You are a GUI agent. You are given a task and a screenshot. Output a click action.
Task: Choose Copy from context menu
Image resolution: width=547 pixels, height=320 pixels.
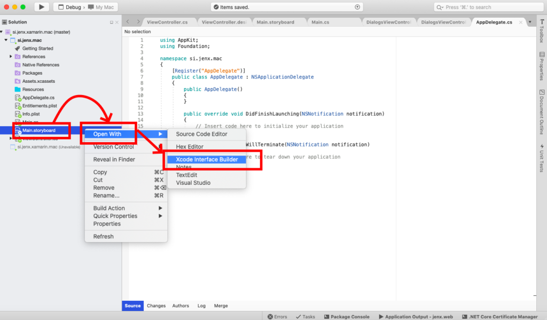pos(126,172)
